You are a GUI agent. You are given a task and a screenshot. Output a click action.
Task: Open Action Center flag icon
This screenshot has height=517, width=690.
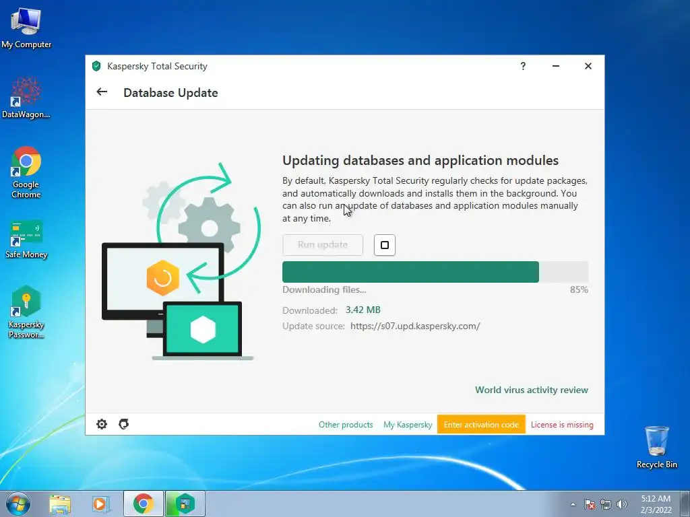590,504
